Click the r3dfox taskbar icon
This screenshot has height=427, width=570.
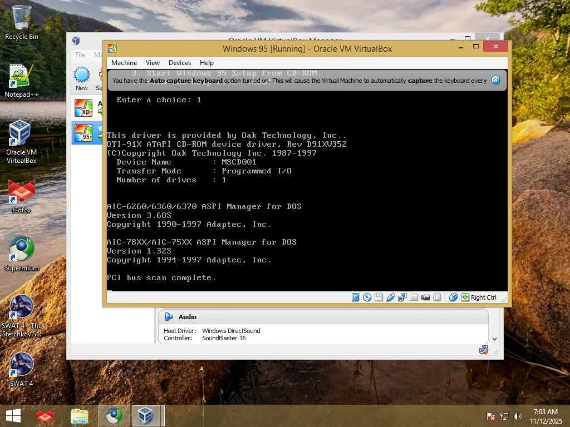point(45,416)
